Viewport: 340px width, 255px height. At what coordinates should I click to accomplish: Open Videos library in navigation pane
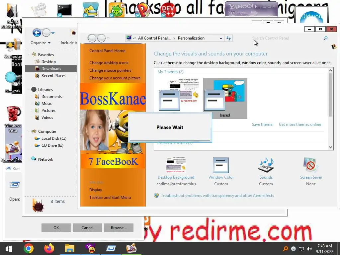(47, 117)
